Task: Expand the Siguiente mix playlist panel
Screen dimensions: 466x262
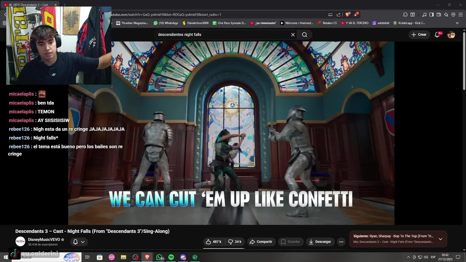Action: tap(441, 239)
